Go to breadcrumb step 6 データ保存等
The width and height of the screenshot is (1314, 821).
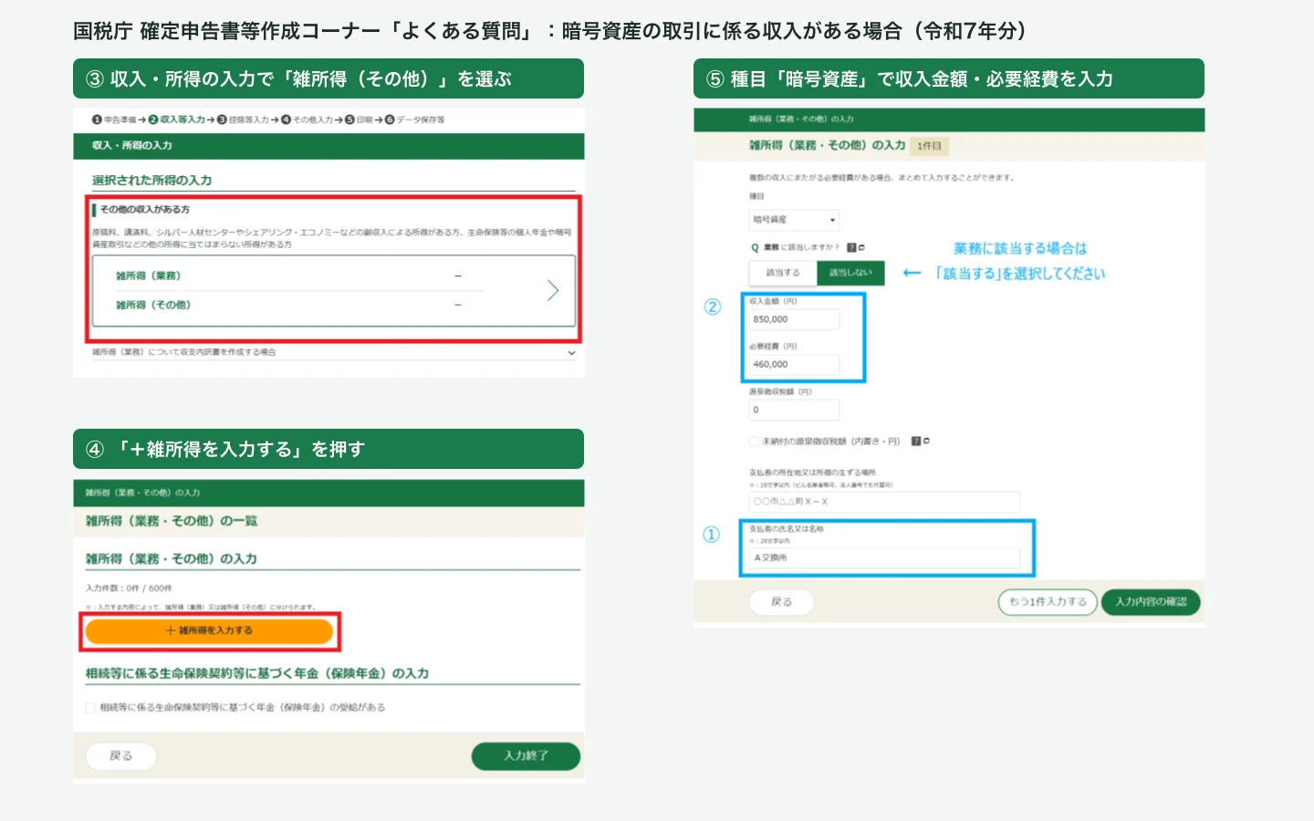tap(415, 120)
